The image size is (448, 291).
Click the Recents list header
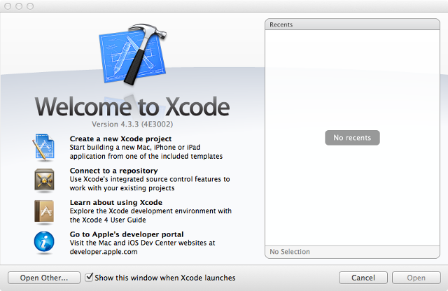click(x=352, y=24)
